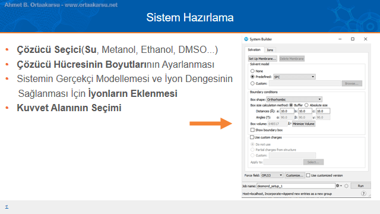Select the Custom solvent radio button
This screenshot has width=380, height=214.
pyautogui.click(x=252, y=83)
